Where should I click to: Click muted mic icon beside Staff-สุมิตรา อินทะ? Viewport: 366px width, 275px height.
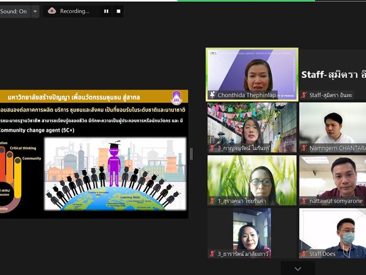point(304,95)
